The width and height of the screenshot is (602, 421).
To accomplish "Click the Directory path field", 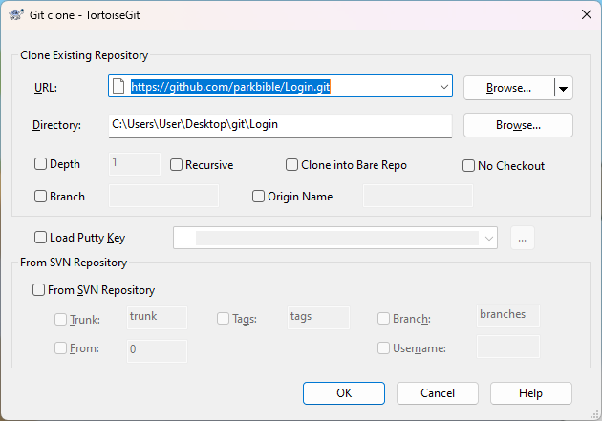I will pos(280,126).
